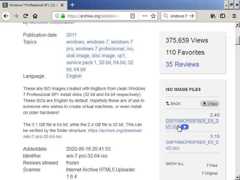This screenshot has height=180, width=240.
Task: Click SHOW ALL download options
Action: coord(175,164)
